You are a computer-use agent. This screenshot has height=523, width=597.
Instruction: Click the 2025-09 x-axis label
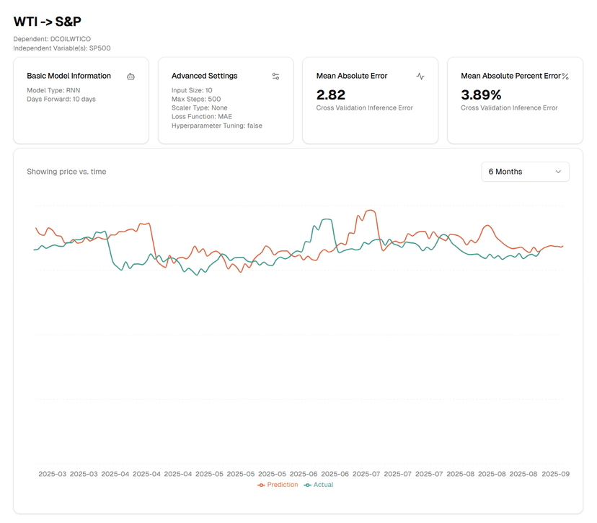[x=555, y=474]
